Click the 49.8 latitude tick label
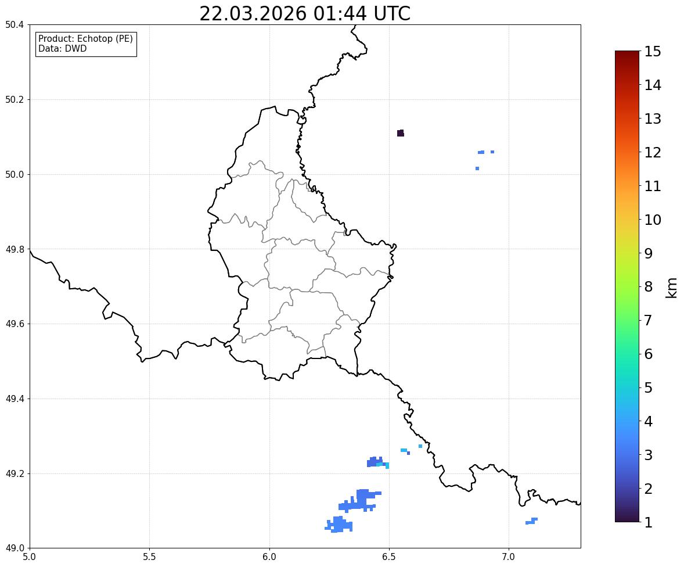 click(15, 249)
